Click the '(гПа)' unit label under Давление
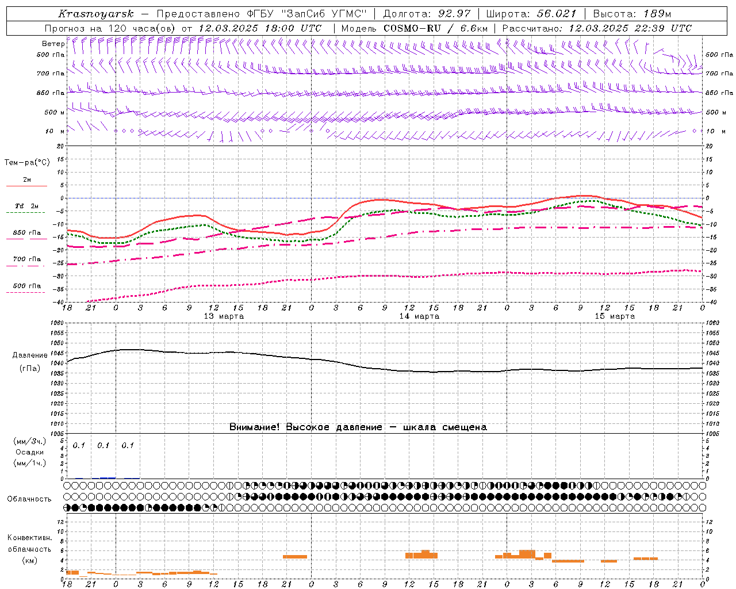Screen dimensions: 736x589 point(30,369)
